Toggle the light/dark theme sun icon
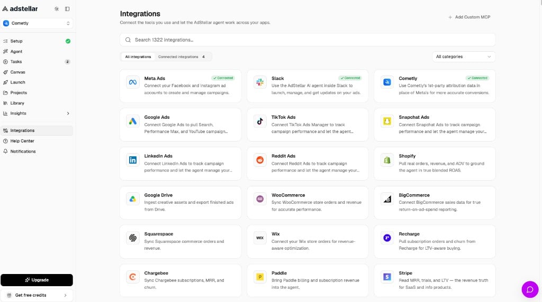This screenshot has width=542, height=302. 57,9
